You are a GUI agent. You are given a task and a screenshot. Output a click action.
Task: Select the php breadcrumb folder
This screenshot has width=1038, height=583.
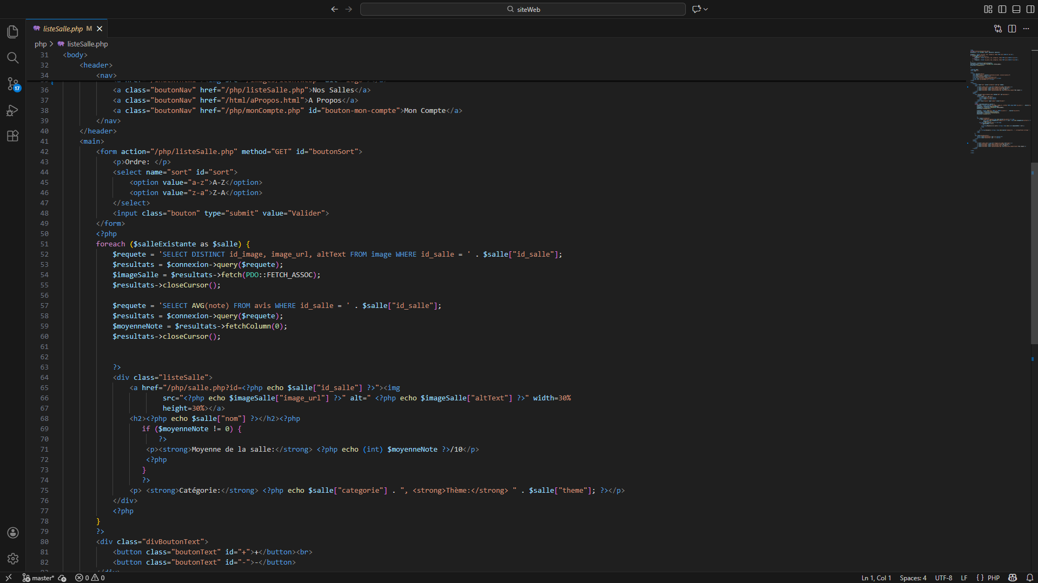pos(41,44)
